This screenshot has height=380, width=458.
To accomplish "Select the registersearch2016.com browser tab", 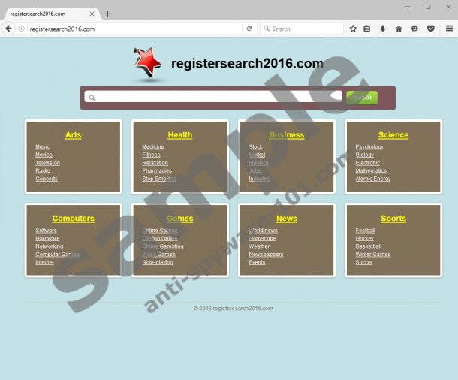I will coord(45,14).
